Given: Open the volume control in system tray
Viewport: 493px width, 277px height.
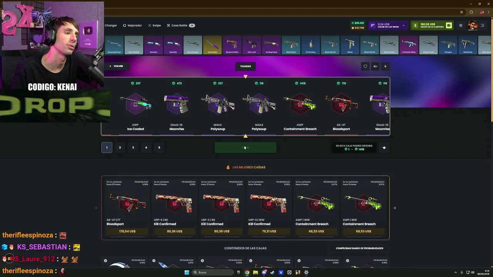Looking at the screenshot, I should [473, 272].
